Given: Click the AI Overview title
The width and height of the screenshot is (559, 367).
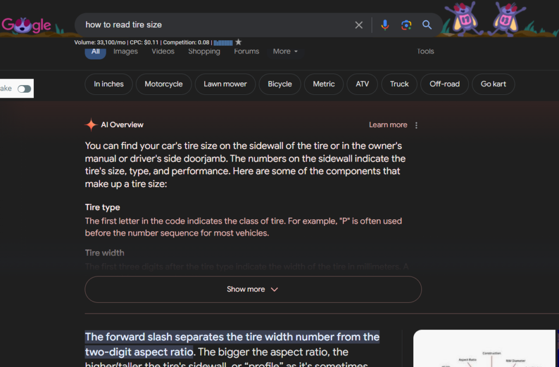Looking at the screenshot, I should pyautogui.click(x=122, y=125).
